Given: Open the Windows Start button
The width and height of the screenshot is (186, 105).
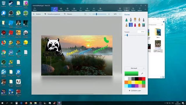Looking at the screenshot, I should tap(2, 103).
